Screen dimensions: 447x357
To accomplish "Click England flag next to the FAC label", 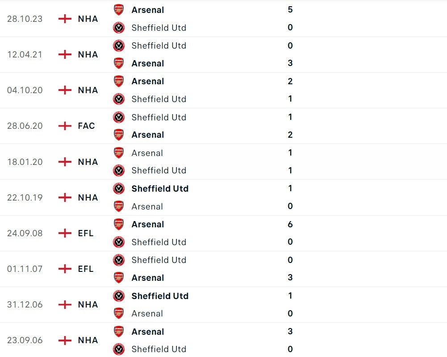I will [65, 126].
